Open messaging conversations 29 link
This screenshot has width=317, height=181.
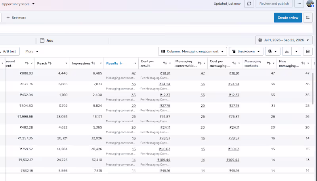pyautogui.click(x=203, y=106)
